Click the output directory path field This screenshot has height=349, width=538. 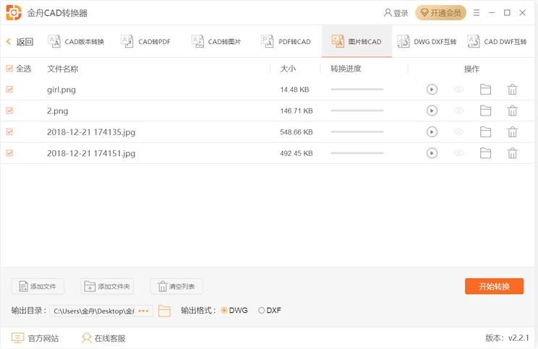point(93,311)
